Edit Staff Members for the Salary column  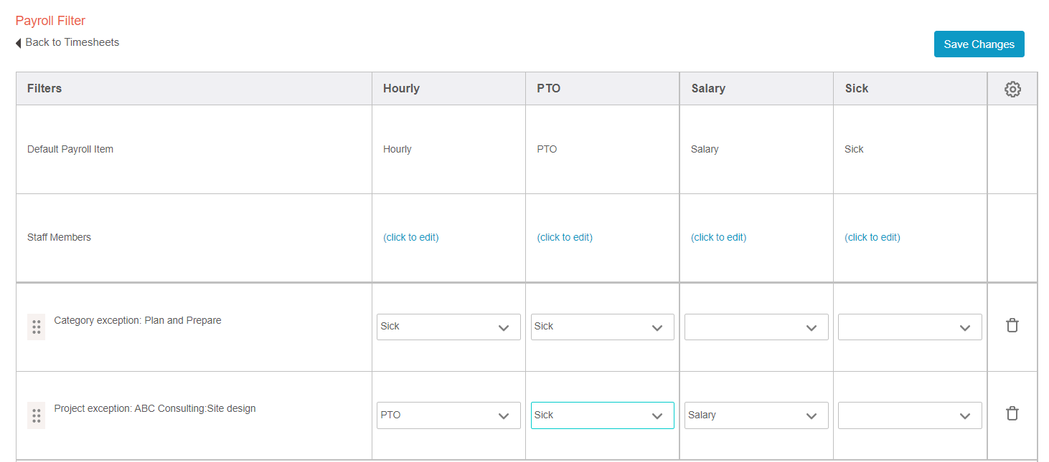pos(718,237)
